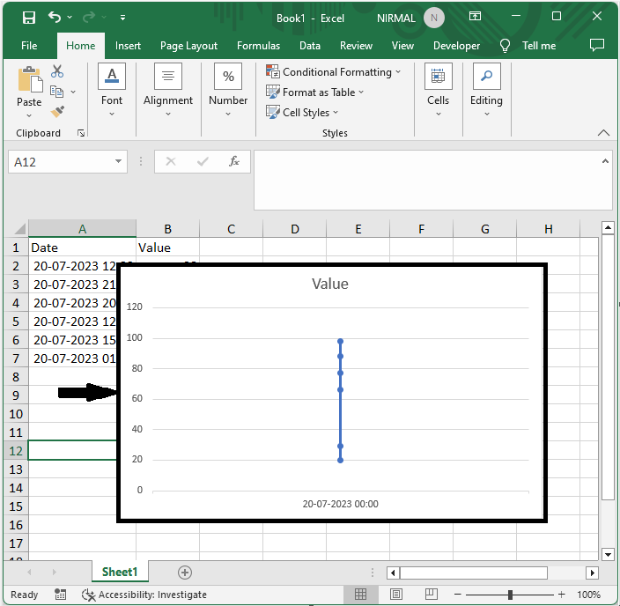Screen dimensions: 620x606
Task: Open the File tab
Action: pyautogui.click(x=29, y=46)
